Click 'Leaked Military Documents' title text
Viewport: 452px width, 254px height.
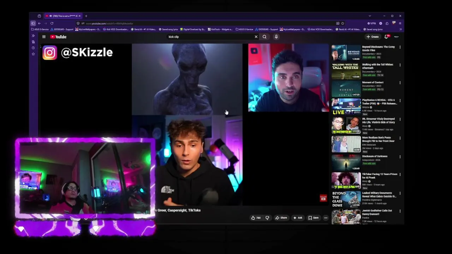(379, 194)
